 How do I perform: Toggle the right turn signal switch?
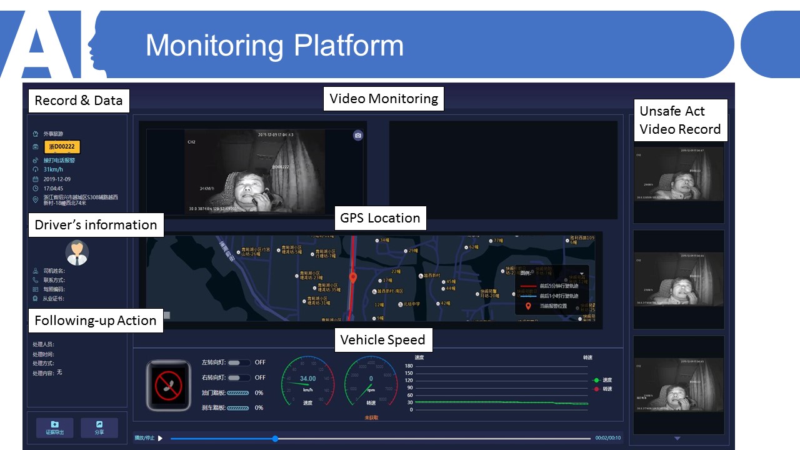coord(239,377)
